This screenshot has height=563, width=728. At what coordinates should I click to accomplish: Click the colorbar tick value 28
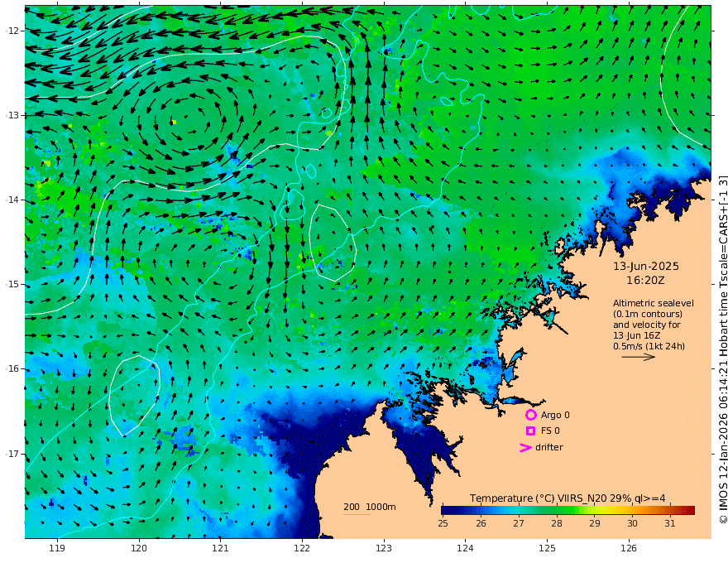click(557, 523)
